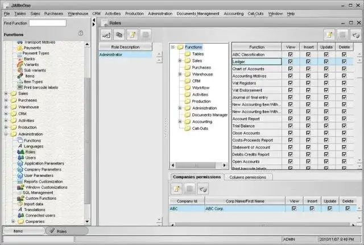
Task: Open the File menu
Action: (7, 14)
